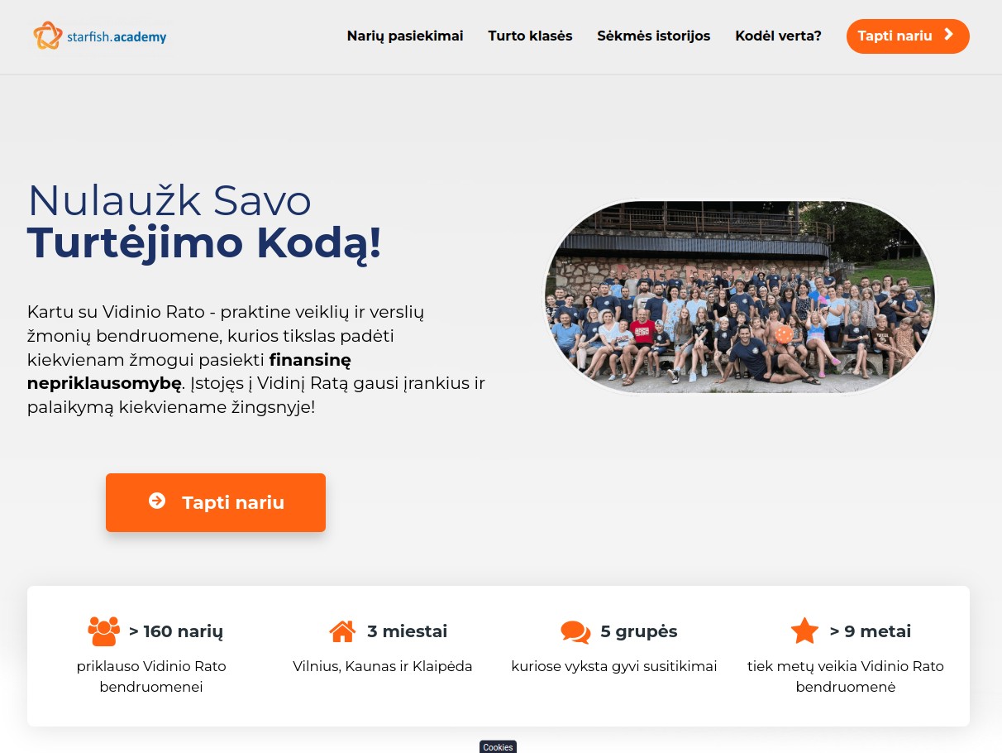The width and height of the screenshot is (1002, 753).
Task: Open the Sėkmės istorijos navigation link
Action: coord(654,36)
